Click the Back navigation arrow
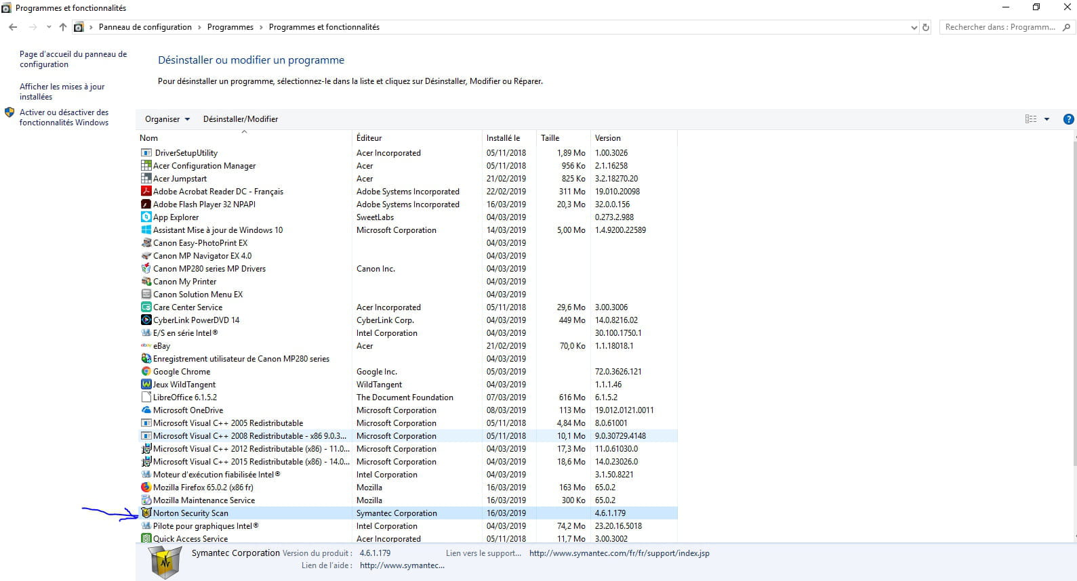This screenshot has height=581, width=1077. click(13, 27)
